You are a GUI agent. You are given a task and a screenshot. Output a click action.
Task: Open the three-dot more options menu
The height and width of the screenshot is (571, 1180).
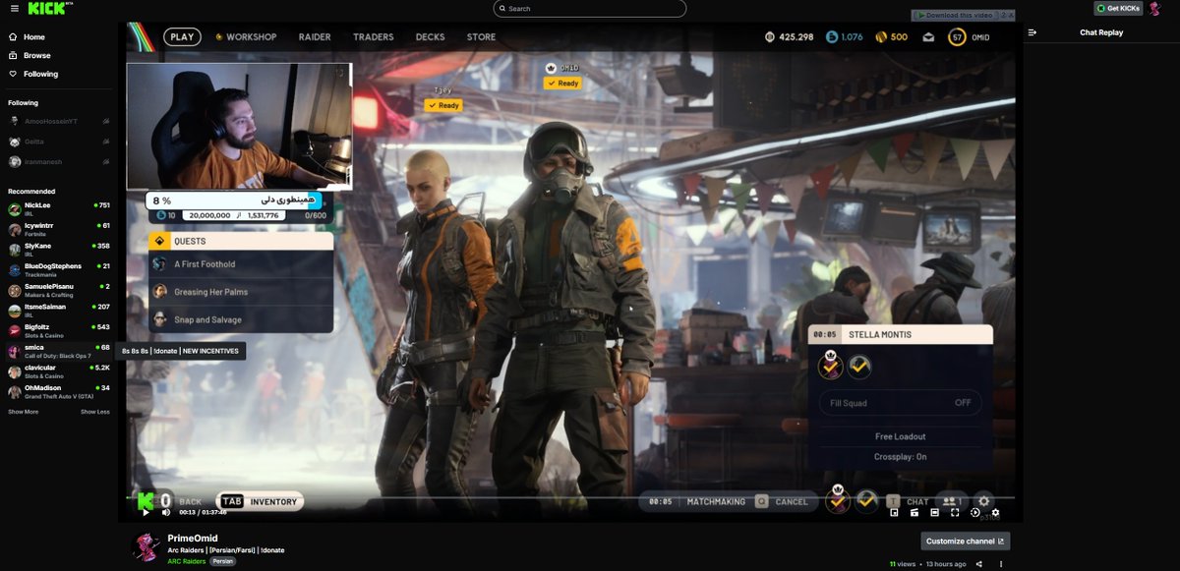tap(1001, 564)
